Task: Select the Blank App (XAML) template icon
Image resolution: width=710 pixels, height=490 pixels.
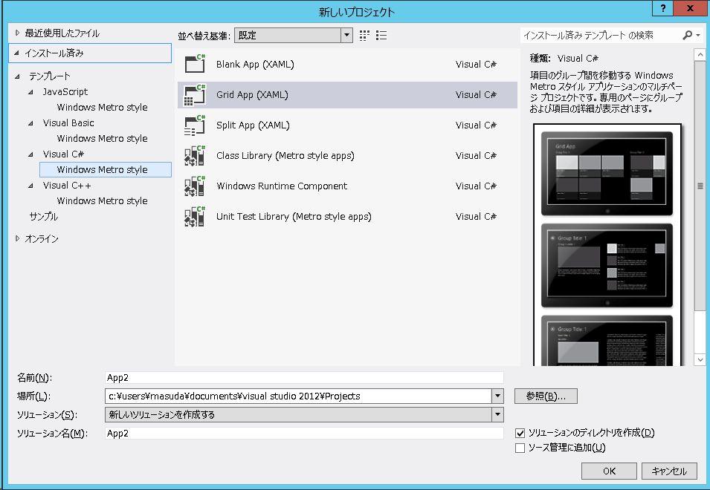Action: tap(195, 65)
